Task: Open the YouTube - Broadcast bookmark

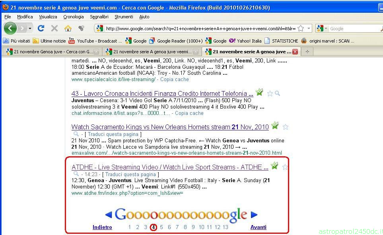Action: click(95, 41)
